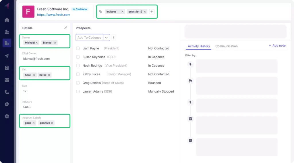Open the Tasks clipboard icon in sidebar

pyautogui.click(x=7, y=68)
